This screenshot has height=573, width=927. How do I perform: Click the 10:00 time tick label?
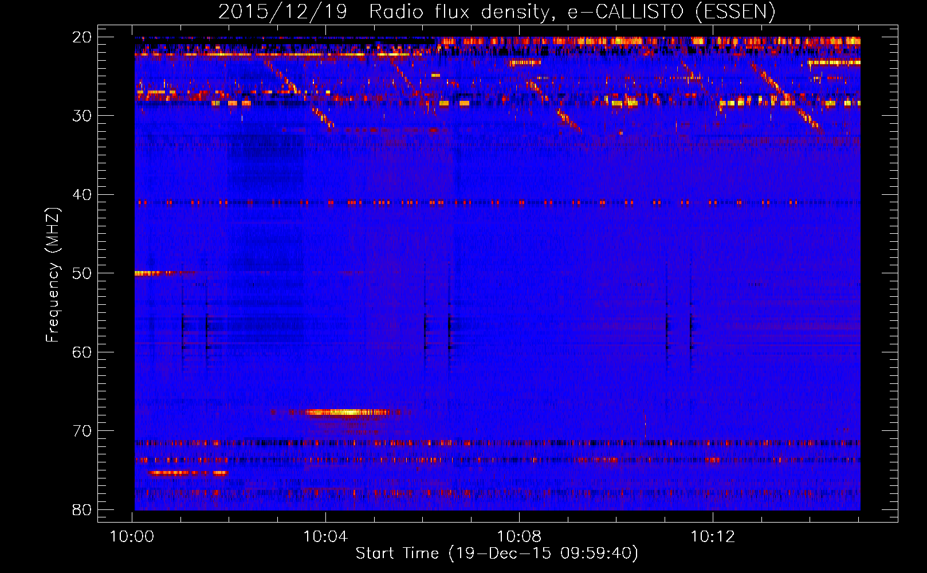click(x=132, y=536)
